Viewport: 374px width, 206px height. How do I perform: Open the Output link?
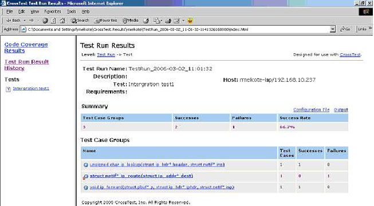click(x=341, y=110)
